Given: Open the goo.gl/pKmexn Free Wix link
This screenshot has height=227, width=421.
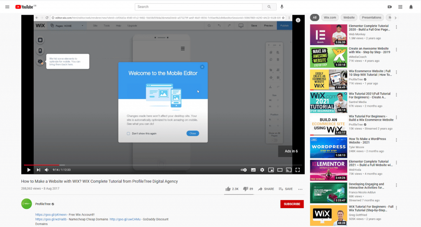Looking at the screenshot, I should coord(51,215).
